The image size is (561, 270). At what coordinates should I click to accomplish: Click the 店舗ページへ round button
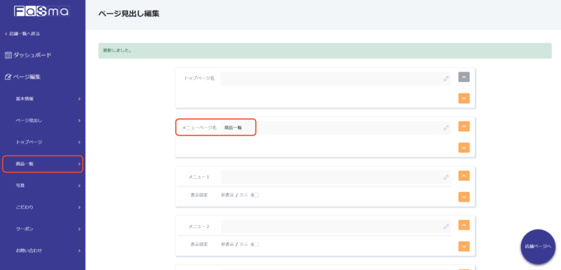[x=537, y=247]
